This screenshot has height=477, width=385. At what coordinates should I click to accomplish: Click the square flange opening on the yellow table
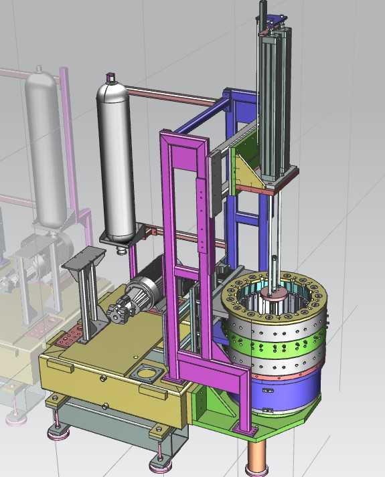(146, 373)
